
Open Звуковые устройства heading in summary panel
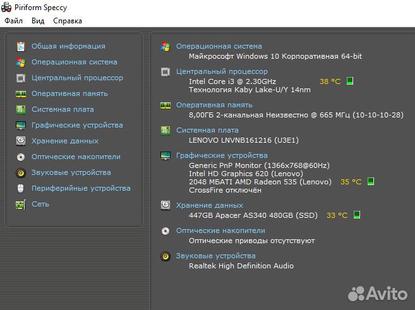coord(215,256)
